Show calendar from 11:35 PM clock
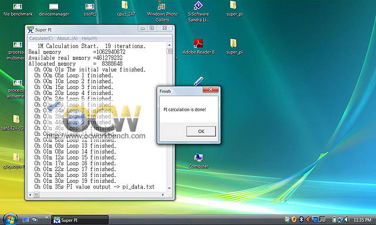The image size is (376, 225). [x=362, y=220]
